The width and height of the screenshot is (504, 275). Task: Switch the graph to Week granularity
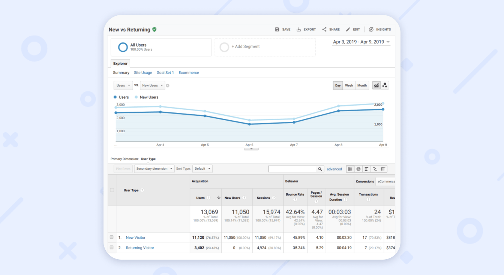pos(349,85)
